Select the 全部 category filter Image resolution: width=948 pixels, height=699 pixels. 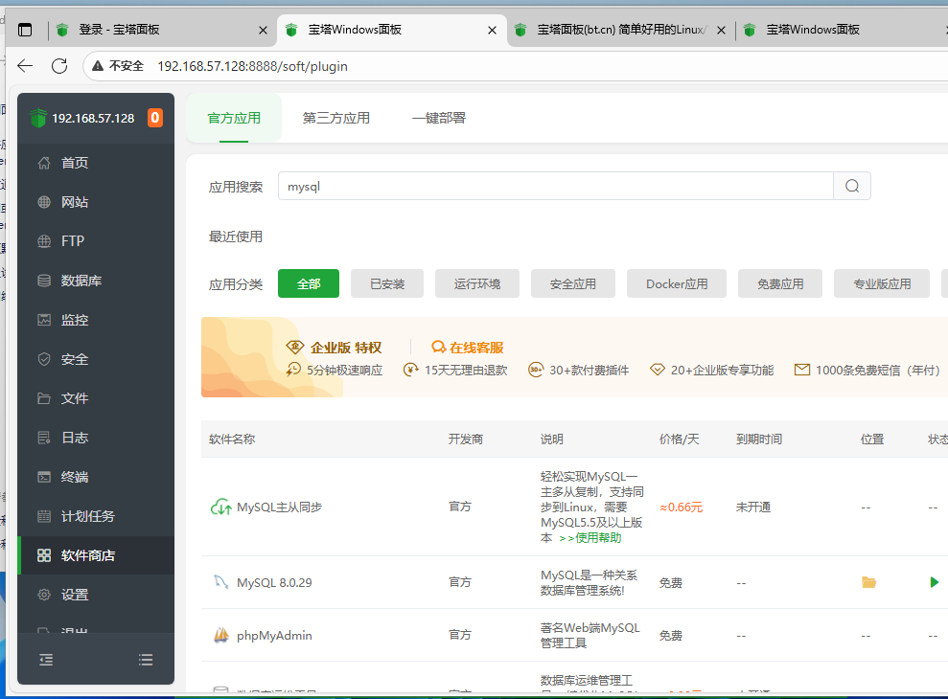click(309, 283)
